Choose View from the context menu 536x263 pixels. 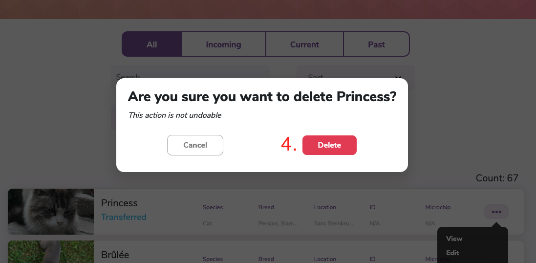click(x=454, y=239)
